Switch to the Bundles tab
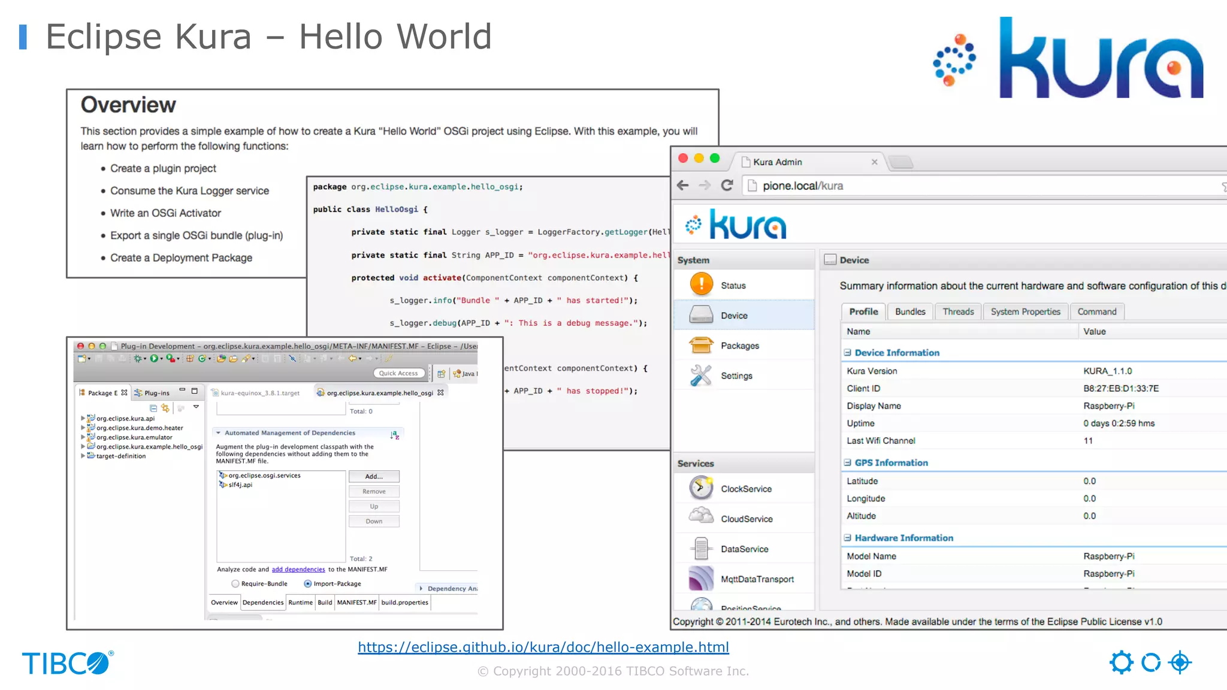Image resolution: width=1227 pixels, height=690 pixels. [x=910, y=311]
